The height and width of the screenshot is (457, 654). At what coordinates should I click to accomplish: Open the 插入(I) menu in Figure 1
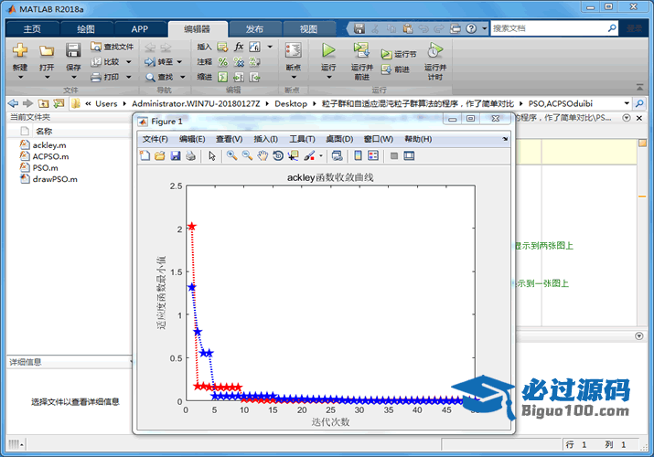pyautogui.click(x=265, y=139)
